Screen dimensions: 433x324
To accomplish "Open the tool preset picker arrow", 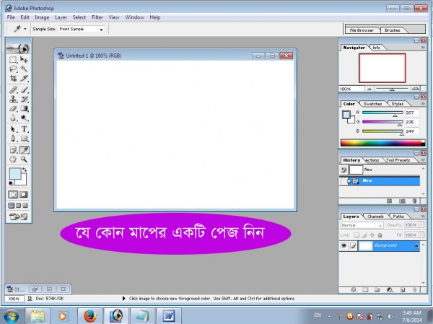I will click(x=25, y=29).
